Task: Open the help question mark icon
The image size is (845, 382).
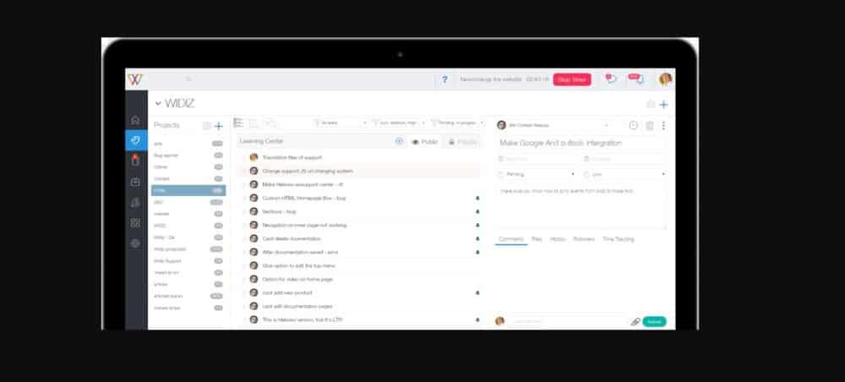Action: 445,79
